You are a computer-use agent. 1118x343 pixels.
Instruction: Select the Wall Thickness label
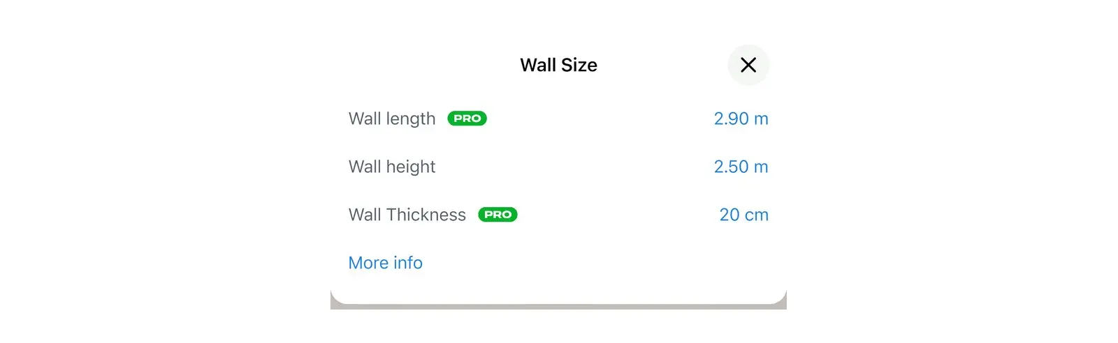click(407, 215)
